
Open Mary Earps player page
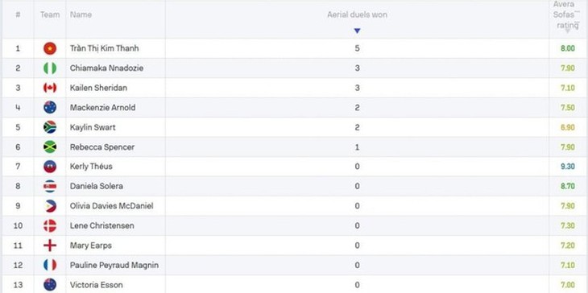click(91, 246)
